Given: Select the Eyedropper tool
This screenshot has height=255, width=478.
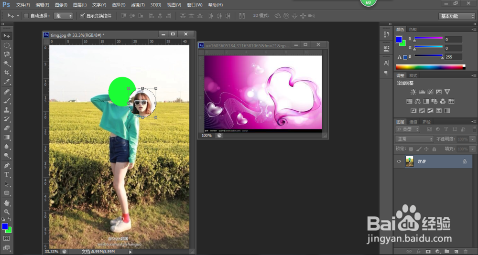Looking at the screenshot, I should coord(6,82).
